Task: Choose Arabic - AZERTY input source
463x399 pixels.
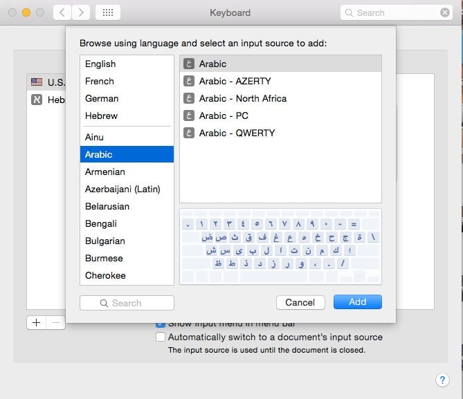Action: pos(280,81)
